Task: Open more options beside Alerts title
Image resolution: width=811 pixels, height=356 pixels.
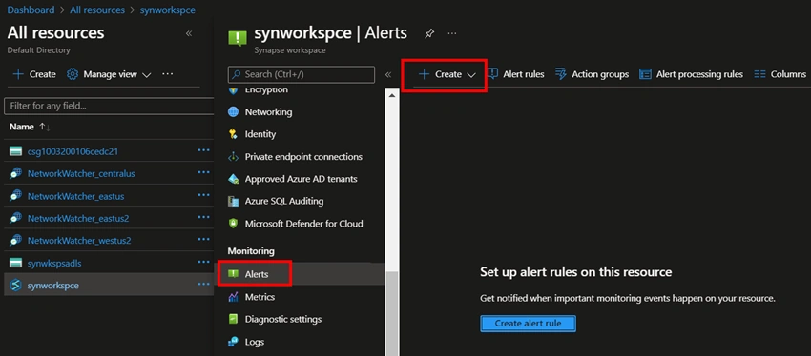Action: 452,33
